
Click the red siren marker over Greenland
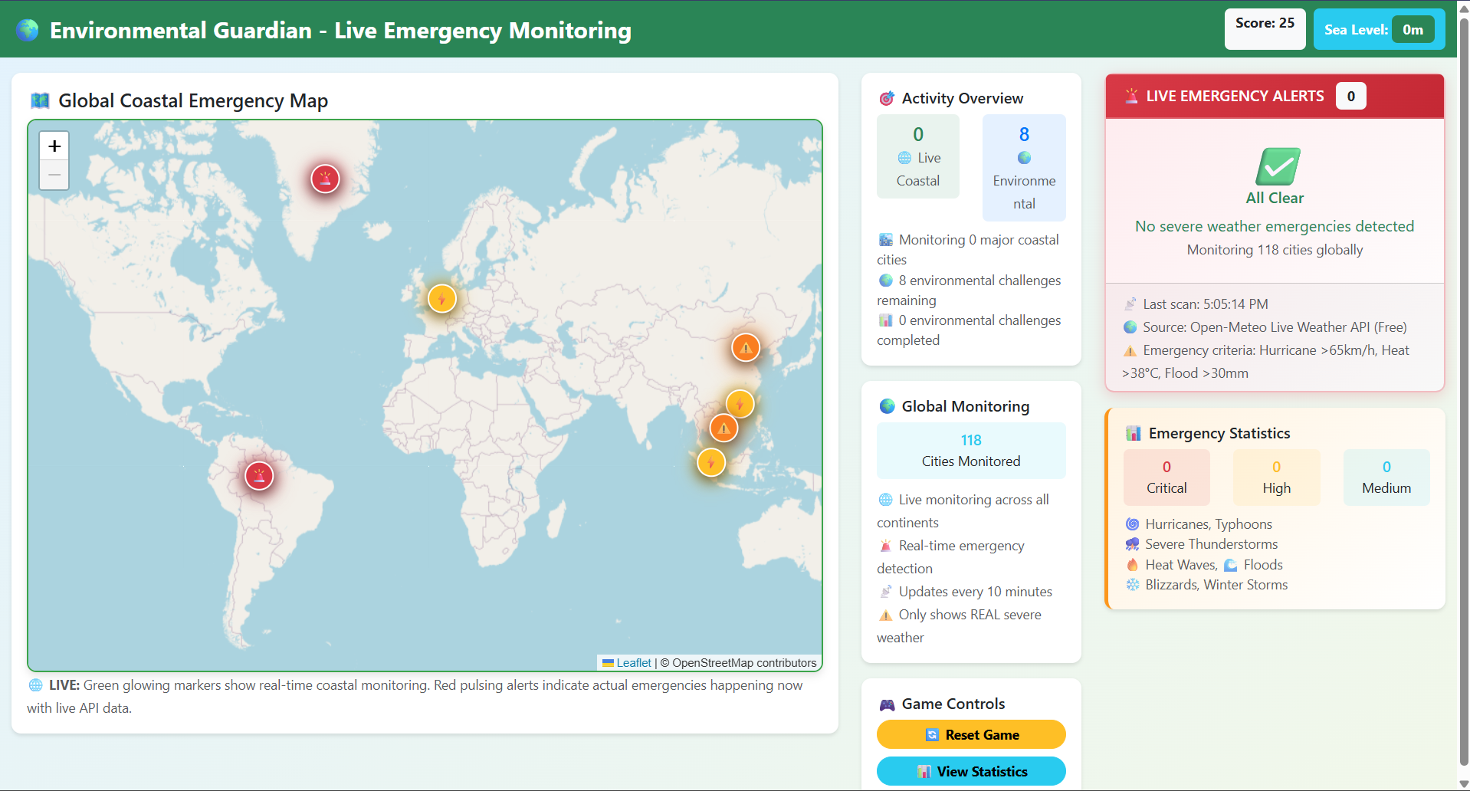pos(325,179)
